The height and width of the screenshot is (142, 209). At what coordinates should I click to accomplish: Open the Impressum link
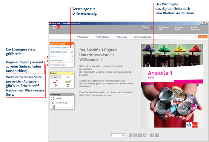179,27
